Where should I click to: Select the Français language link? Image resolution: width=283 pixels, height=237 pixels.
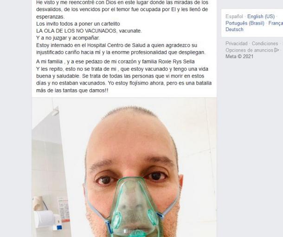276,23
